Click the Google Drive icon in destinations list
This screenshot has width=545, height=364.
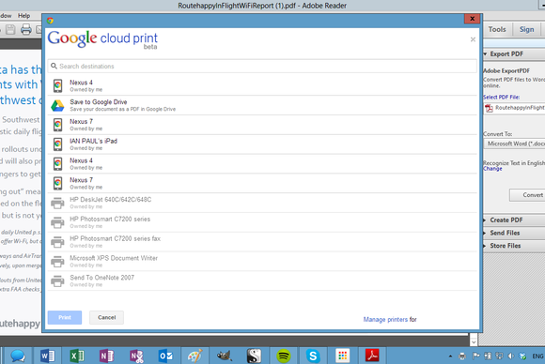point(57,105)
